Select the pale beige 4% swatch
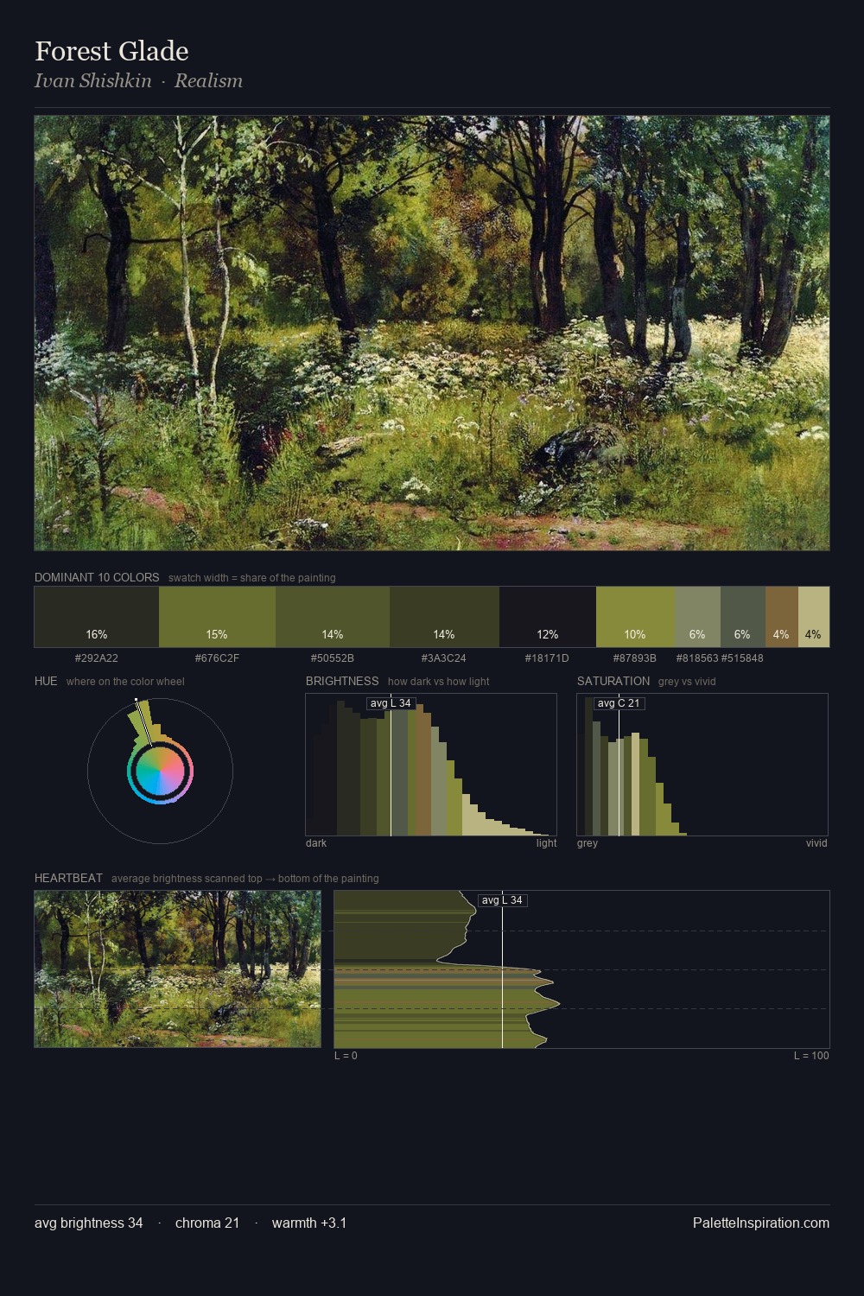Viewport: 864px width, 1296px height. [814, 617]
